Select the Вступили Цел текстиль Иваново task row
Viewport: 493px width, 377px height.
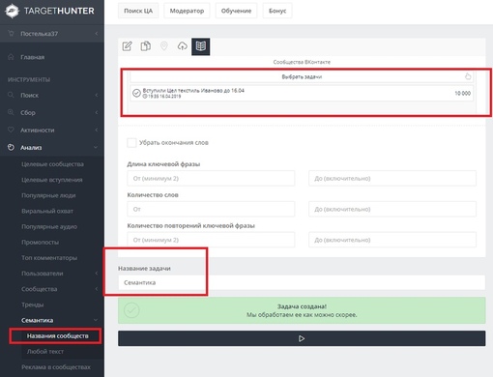[302, 93]
